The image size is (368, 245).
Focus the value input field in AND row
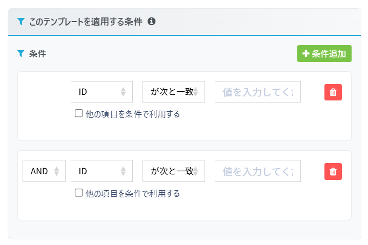tap(257, 171)
